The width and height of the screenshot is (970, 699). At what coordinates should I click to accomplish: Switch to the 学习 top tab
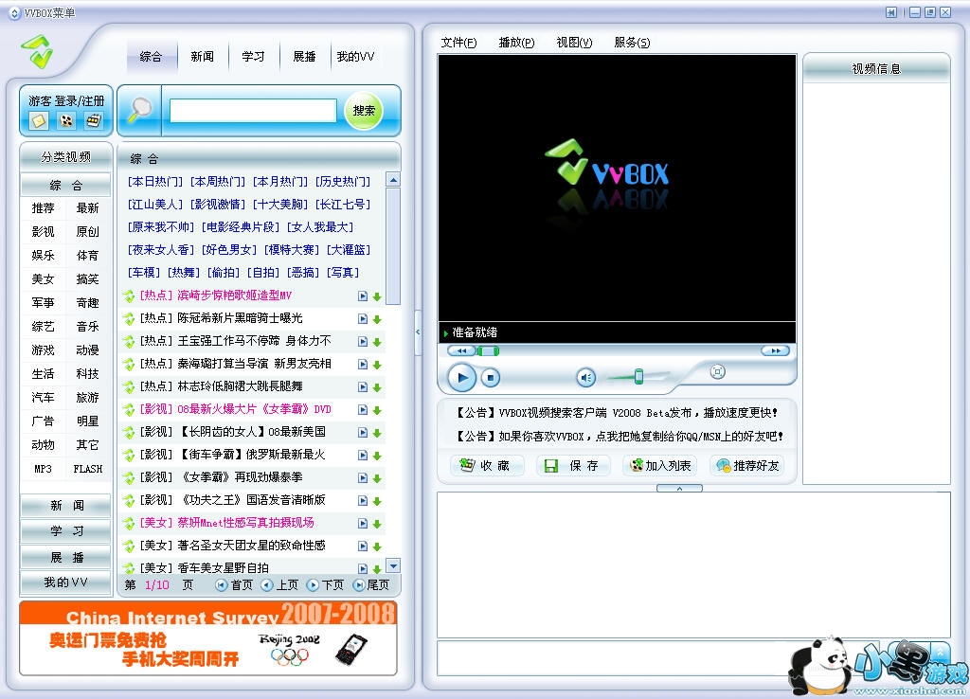253,57
